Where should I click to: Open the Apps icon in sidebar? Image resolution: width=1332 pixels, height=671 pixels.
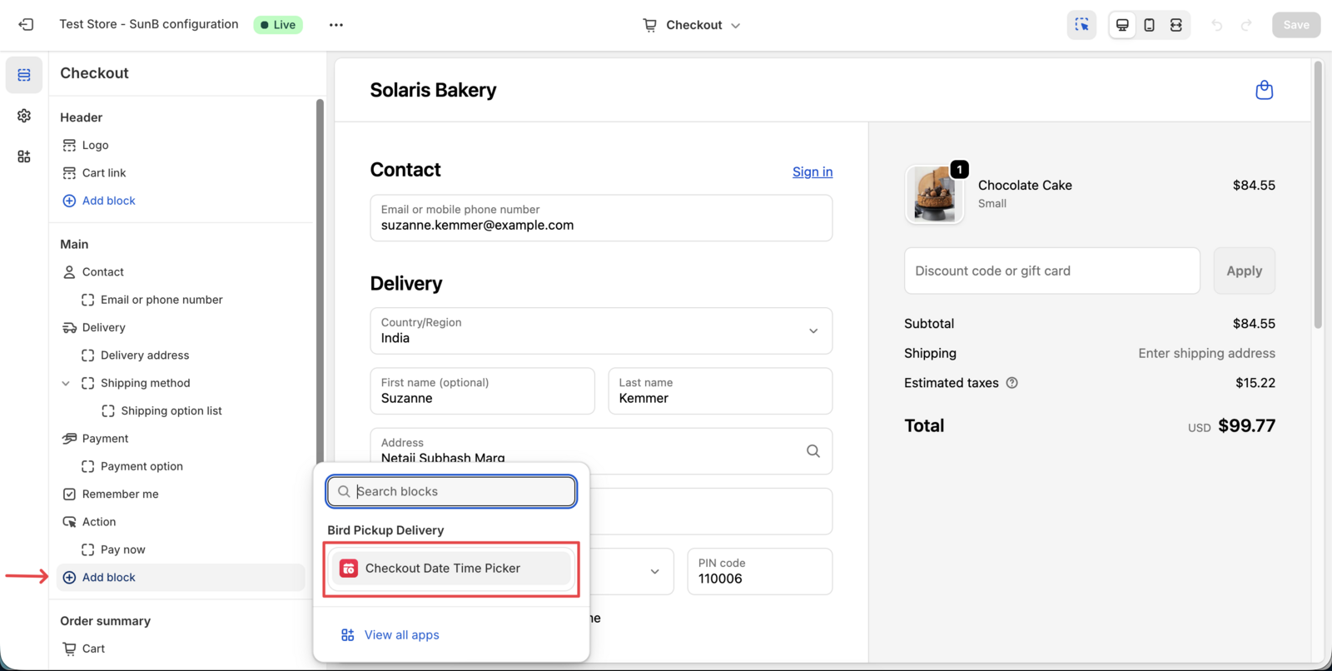click(24, 157)
